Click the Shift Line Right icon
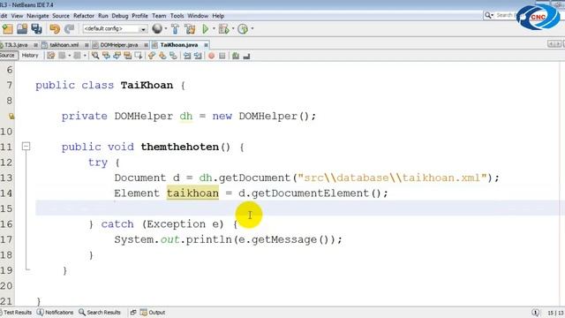Image resolution: width=565 pixels, height=318 pixels. pyautogui.click(x=198, y=56)
